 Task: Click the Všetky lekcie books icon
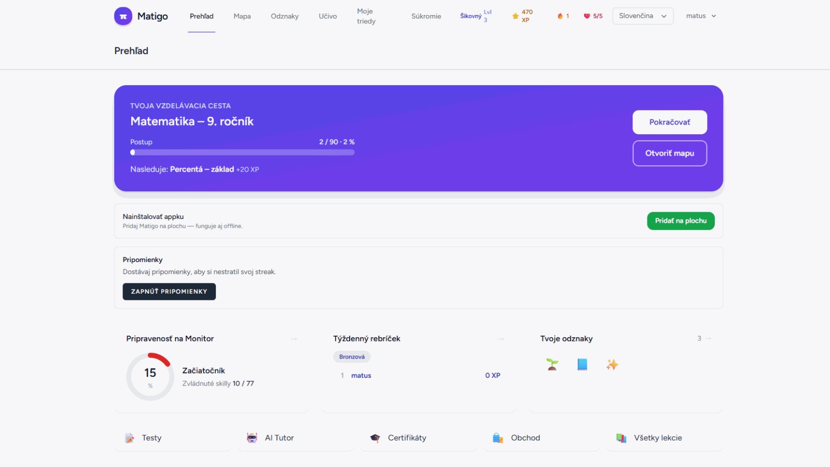coord(621,438)
